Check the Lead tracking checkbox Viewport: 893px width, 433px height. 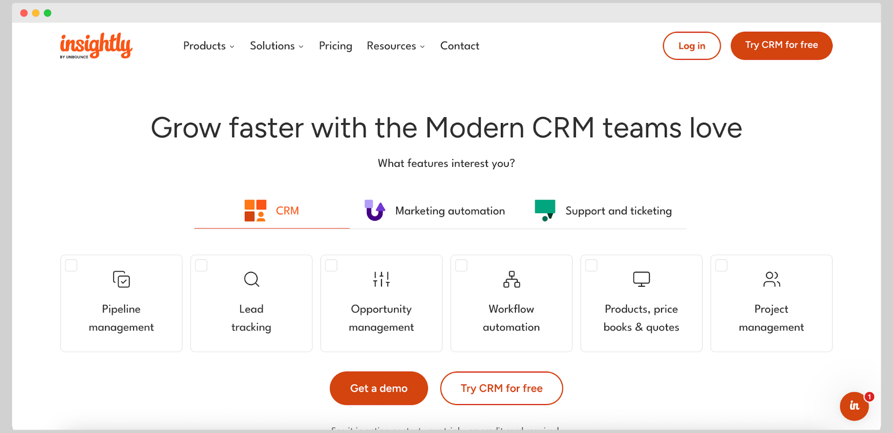(x=201, y=265)
